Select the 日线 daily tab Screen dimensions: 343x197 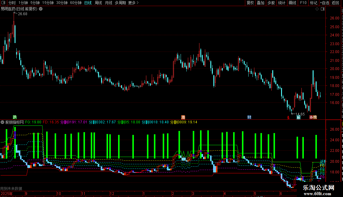click(x=88, y=3)
